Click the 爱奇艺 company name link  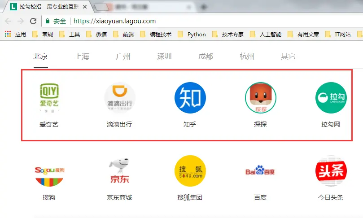click(x=49, y=124)
